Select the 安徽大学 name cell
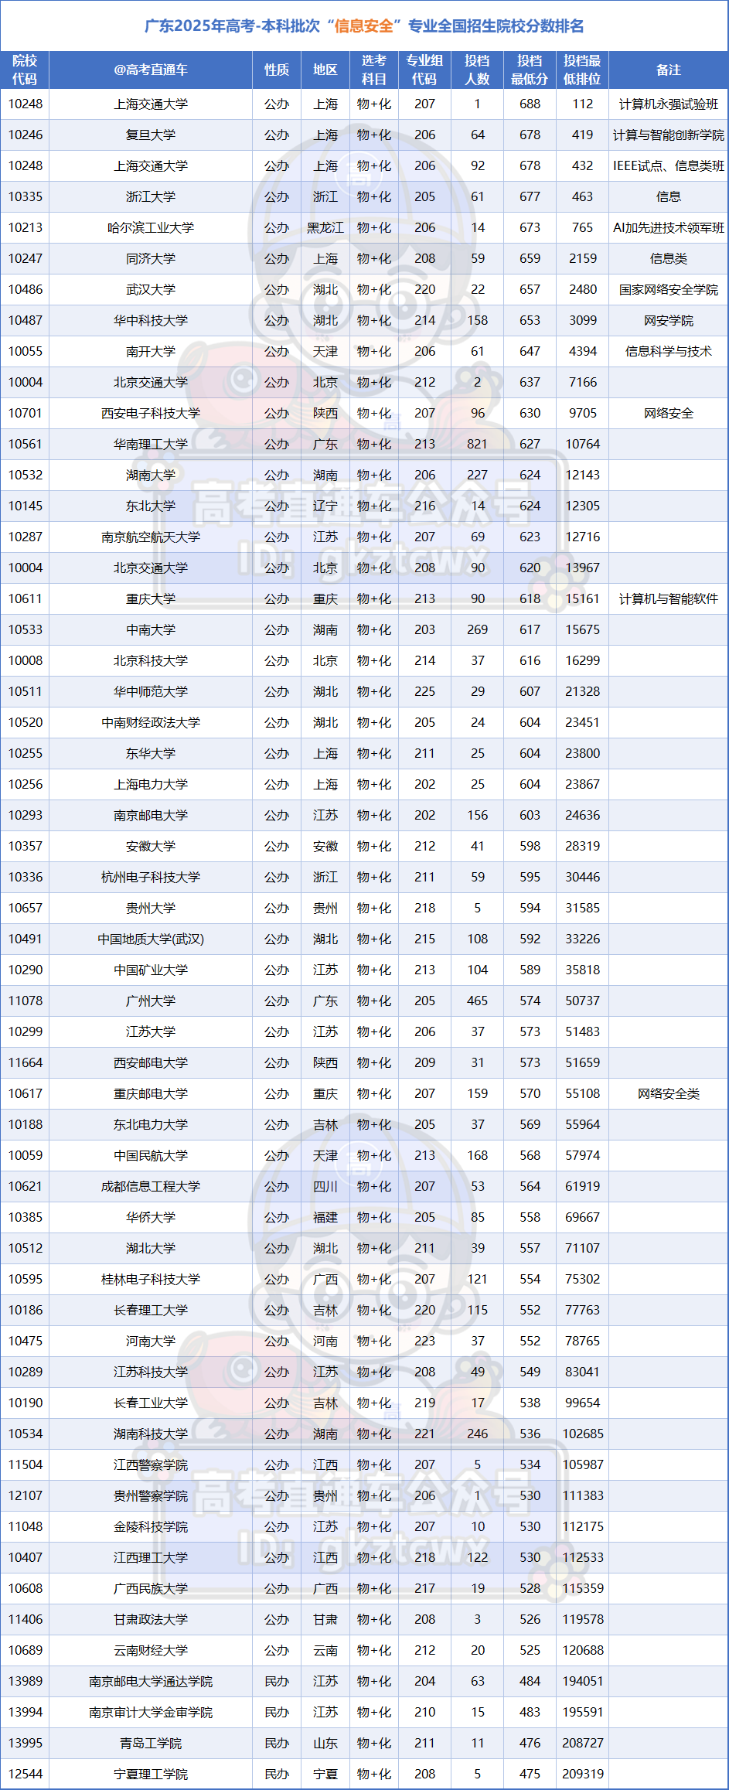 [x=151, y=846]
